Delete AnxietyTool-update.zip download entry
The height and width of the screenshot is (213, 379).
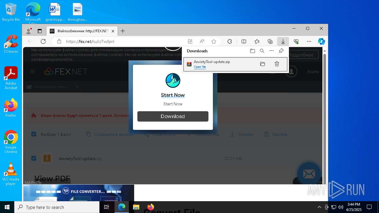(x=277, y=64)
